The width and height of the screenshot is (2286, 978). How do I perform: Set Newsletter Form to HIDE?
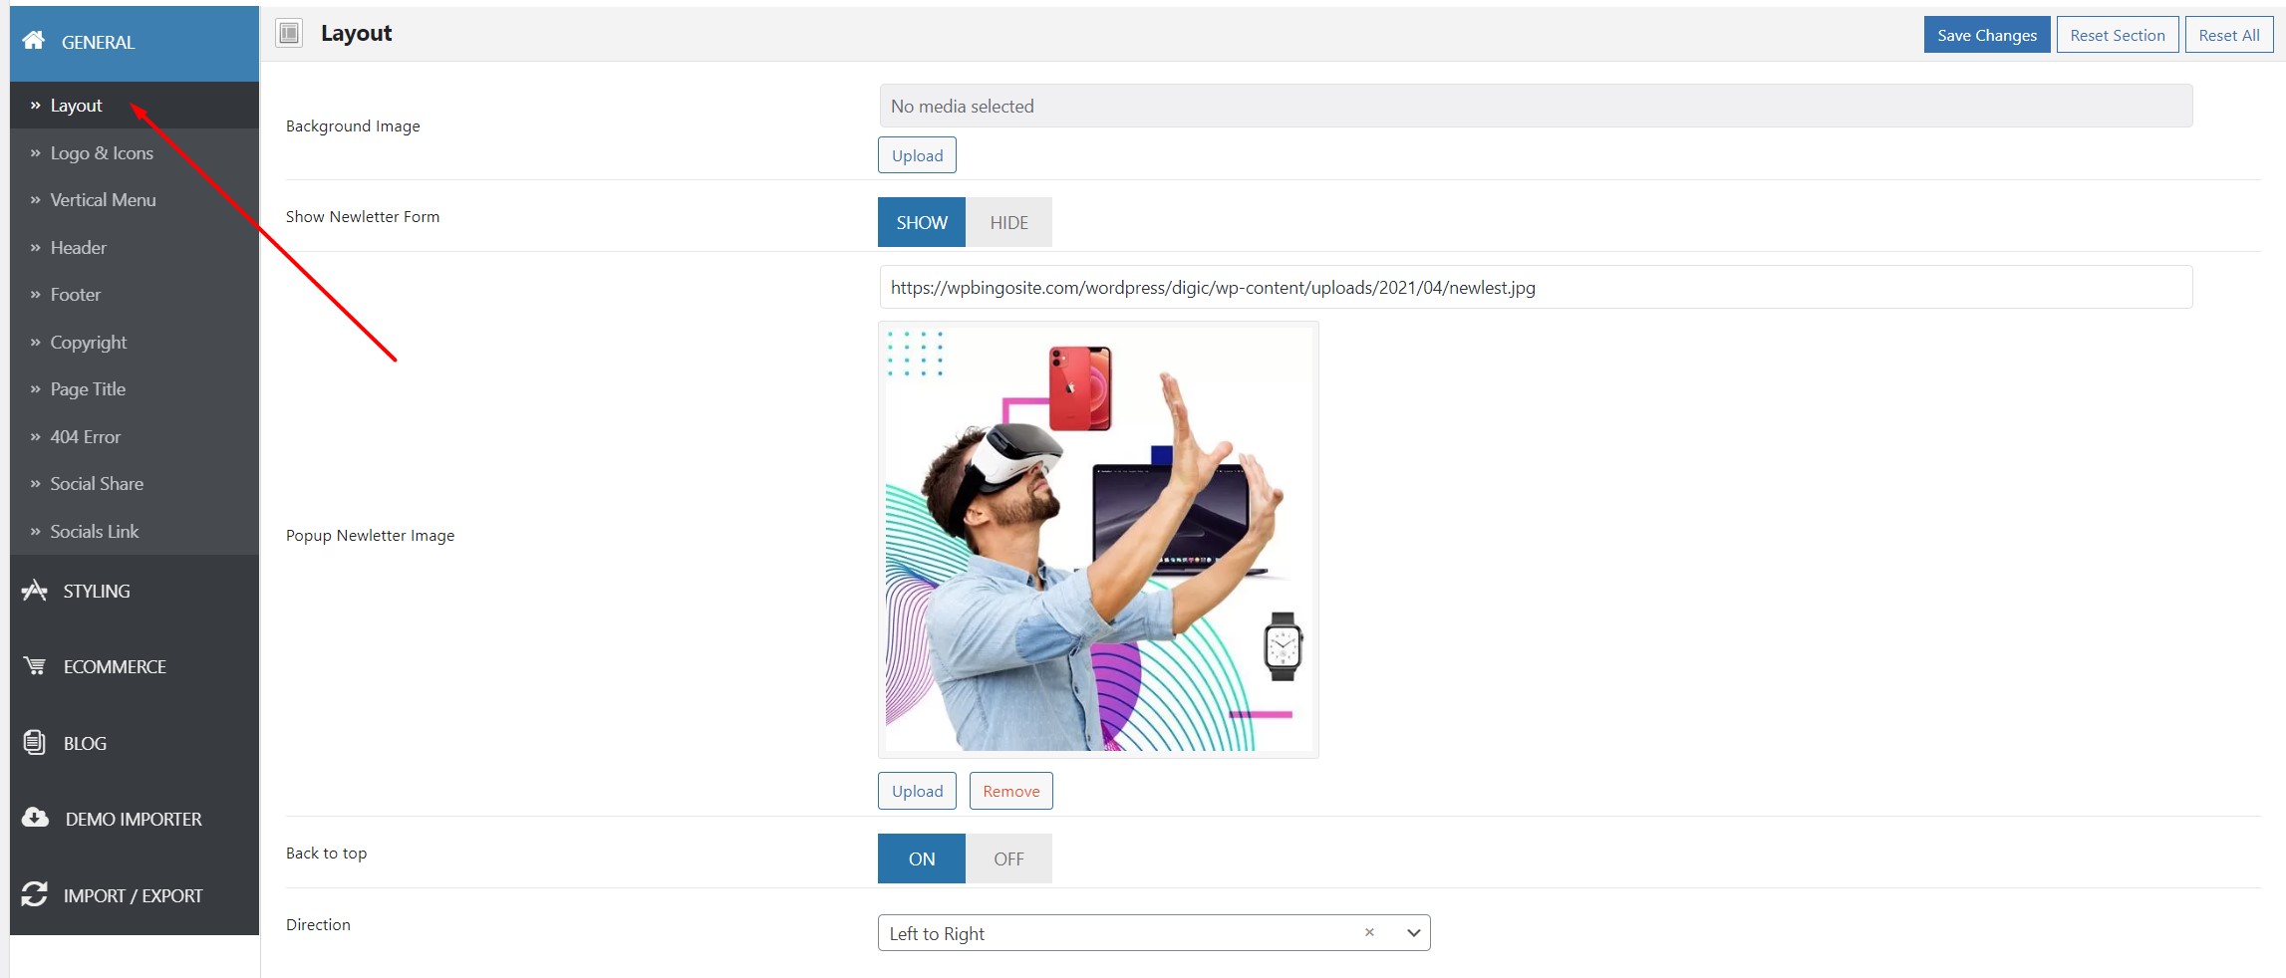[1008, 222]
